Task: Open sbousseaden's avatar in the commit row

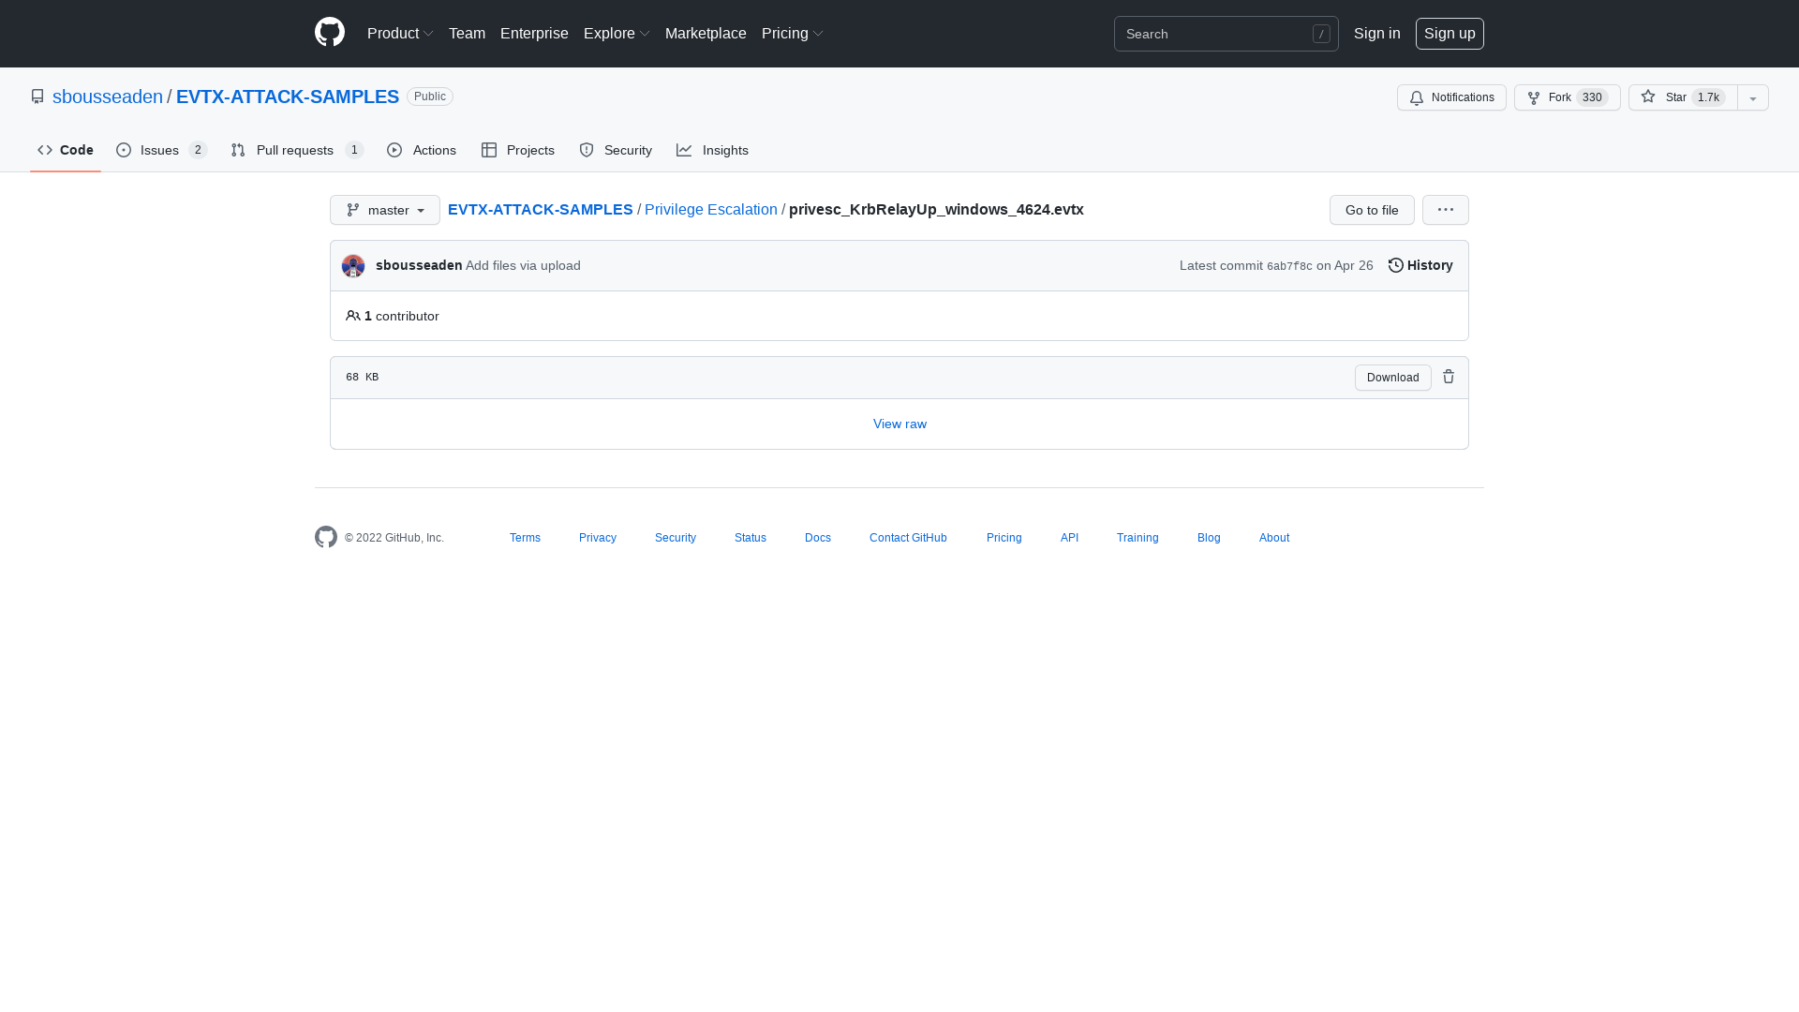Action: coord(353,266)
